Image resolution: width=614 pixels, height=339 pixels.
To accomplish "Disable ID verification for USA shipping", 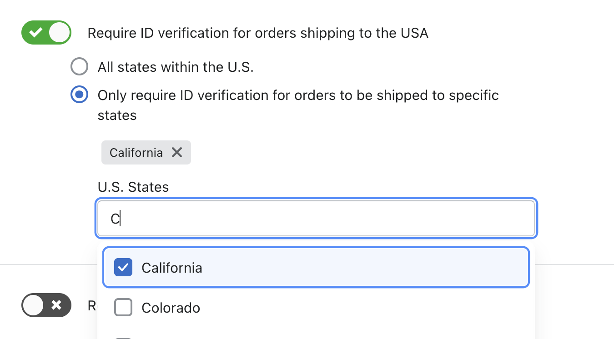I will click(46, 32).
